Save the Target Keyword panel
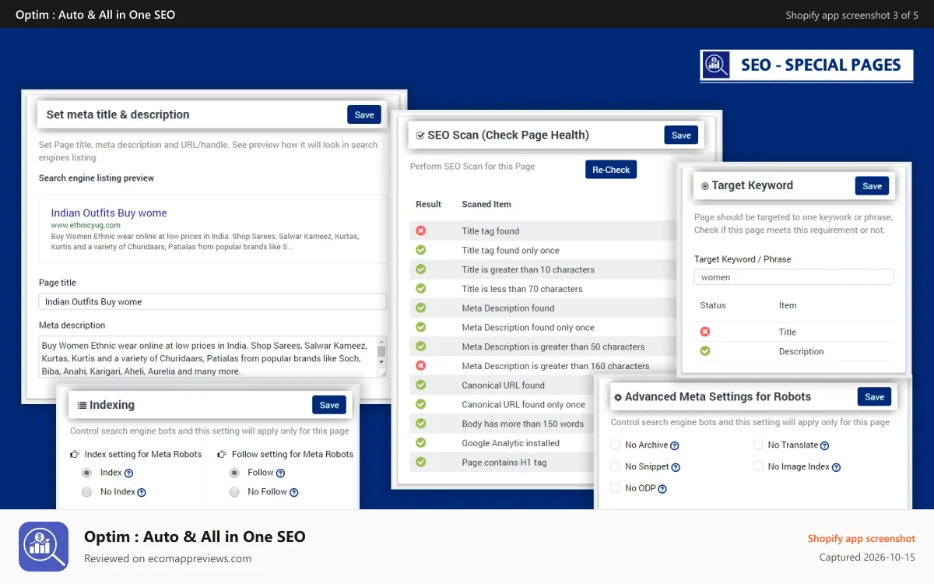Viewport: 934px width, 584px height. tap(873, 185)
